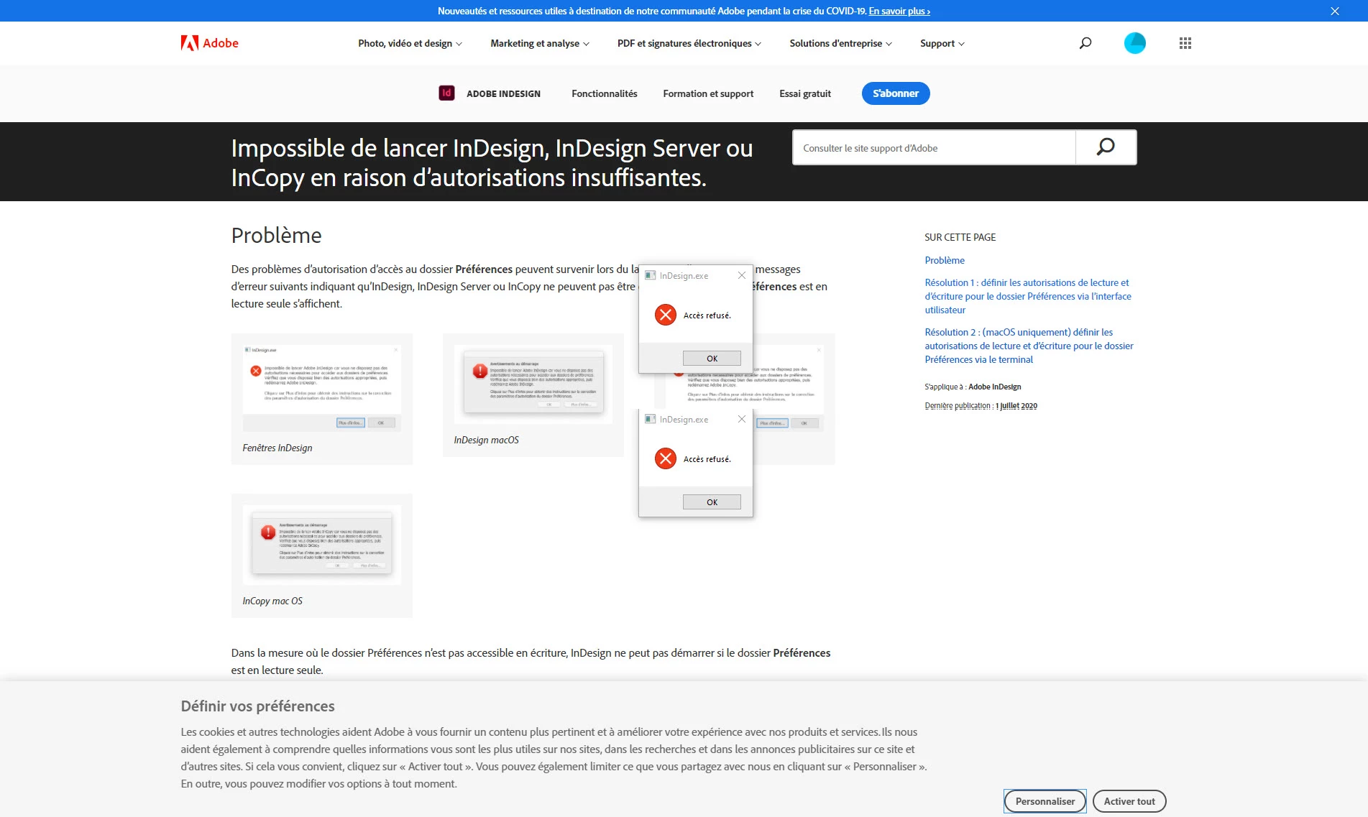Image resolution: width=1368 pixels, height=817 pixels.
Task: Click OK in the upper Accès refusé dialog
Action: [x=712, y=358]
